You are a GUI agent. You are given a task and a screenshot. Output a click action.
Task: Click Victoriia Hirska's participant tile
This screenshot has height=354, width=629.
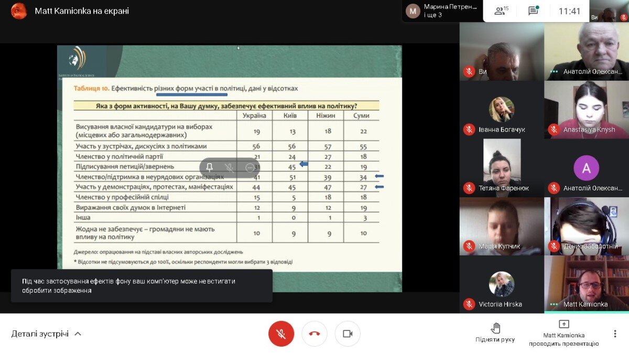coord(502,283)
